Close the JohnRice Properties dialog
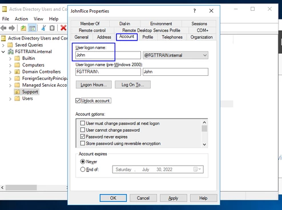The image size is (282, 210). coord(211,11)
